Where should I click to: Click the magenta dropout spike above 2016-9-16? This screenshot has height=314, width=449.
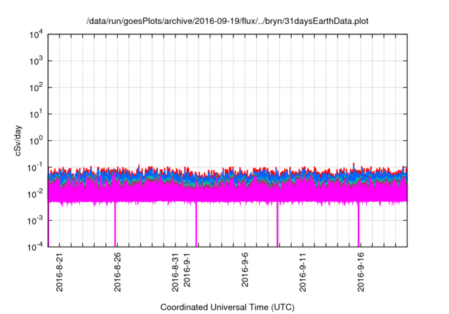click(358, 224)
